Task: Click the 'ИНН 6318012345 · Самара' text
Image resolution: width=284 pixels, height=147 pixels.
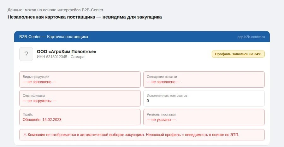Action: point(61,57)
